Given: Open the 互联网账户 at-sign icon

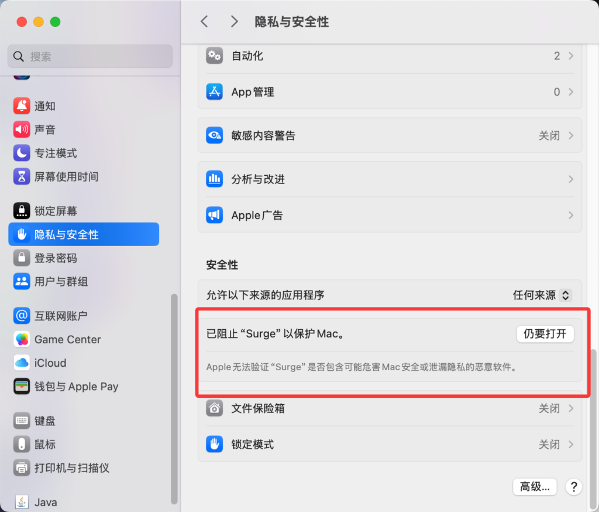Looking at the screenshot, I should 22,316.
